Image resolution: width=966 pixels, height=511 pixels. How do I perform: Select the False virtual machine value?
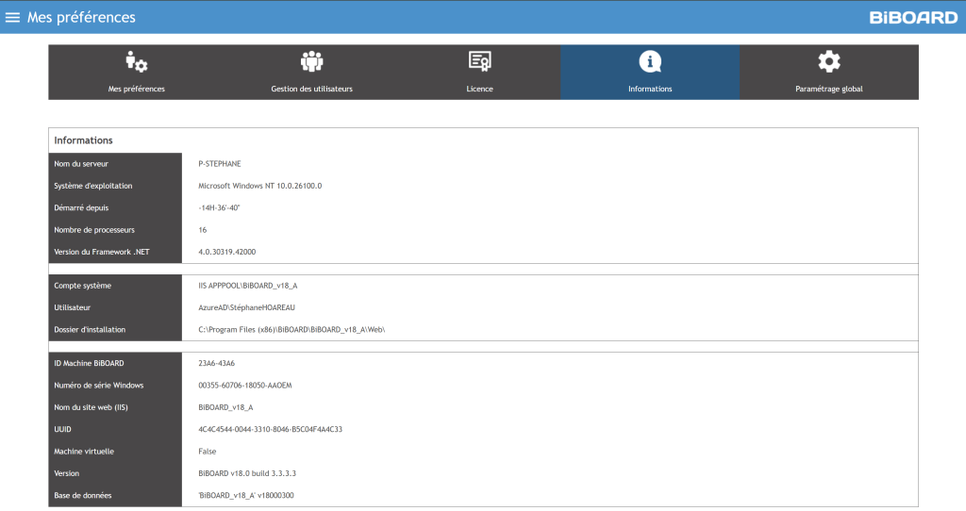(x=207, y=452)
